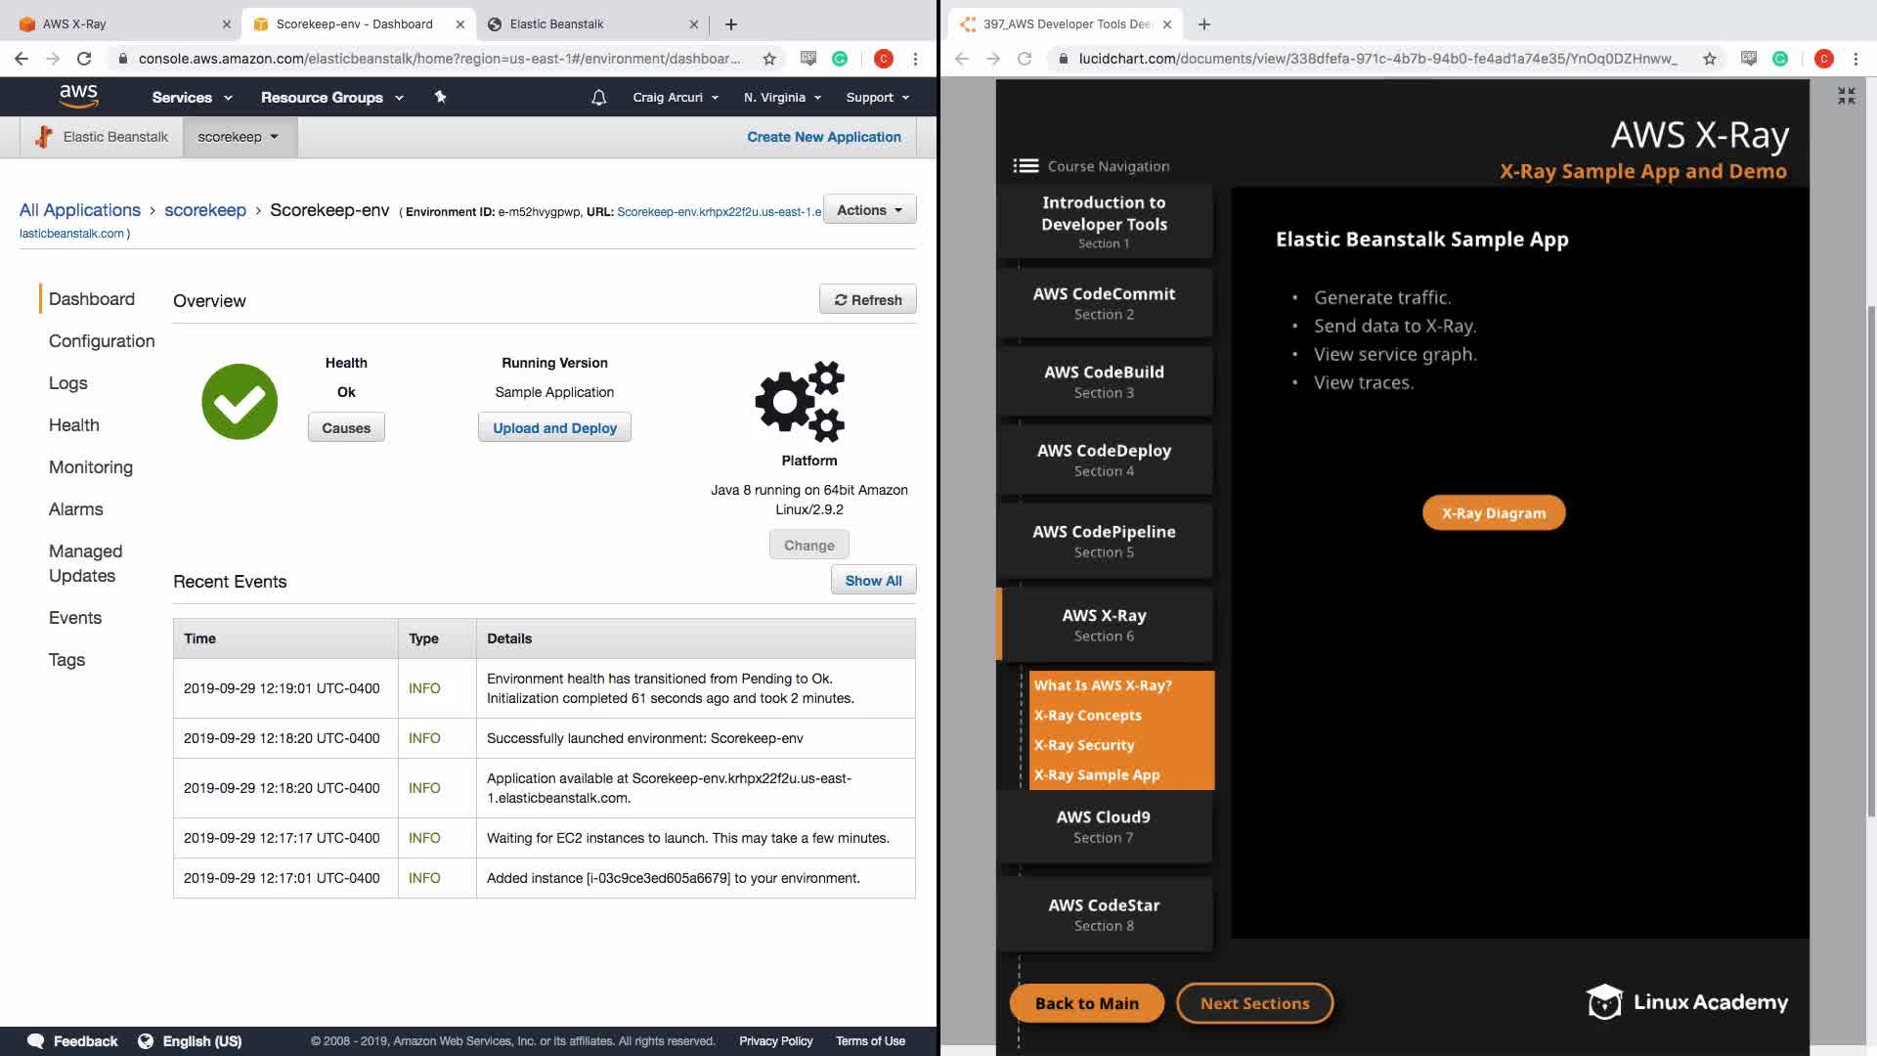The image size is (1877, 1056).
Task: Click the Course Navigation hamburger icon
Action: (1026, 166)
